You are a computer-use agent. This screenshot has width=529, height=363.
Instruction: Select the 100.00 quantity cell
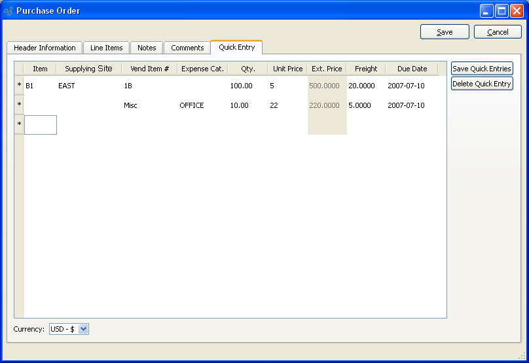tap(248, 86)
